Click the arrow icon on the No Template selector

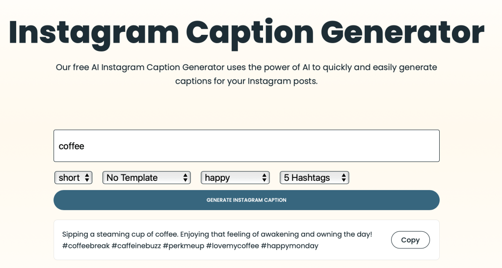coord(185,178)
